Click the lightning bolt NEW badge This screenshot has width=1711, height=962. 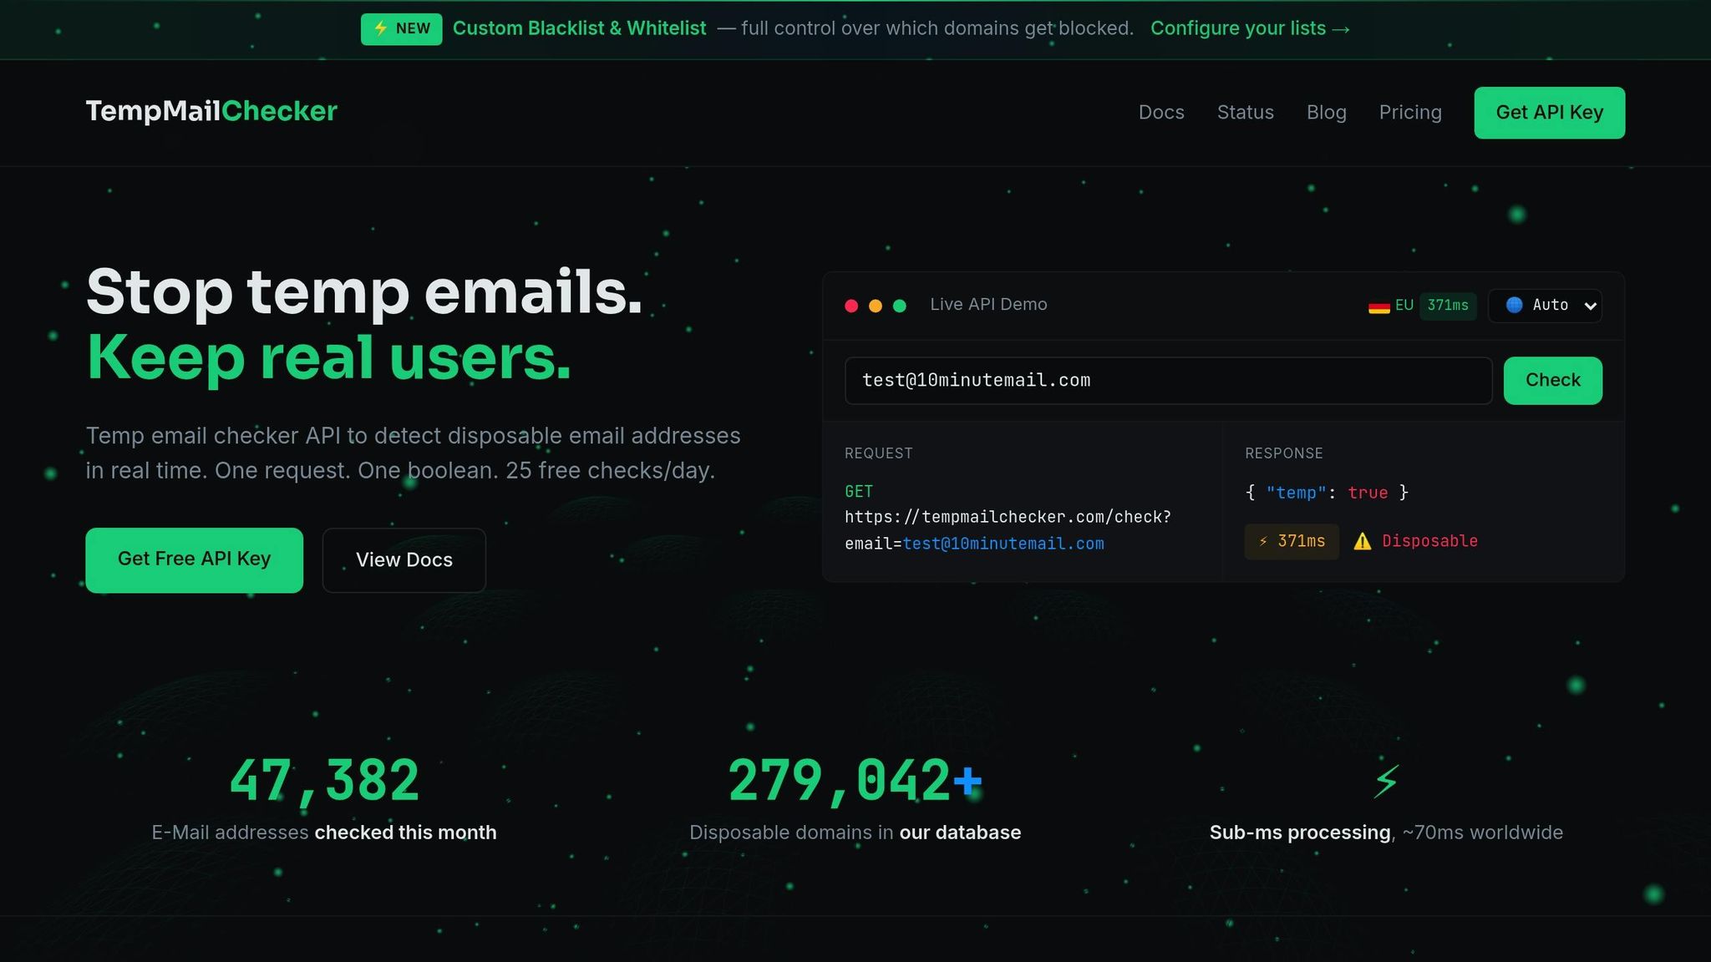point(380,28)
